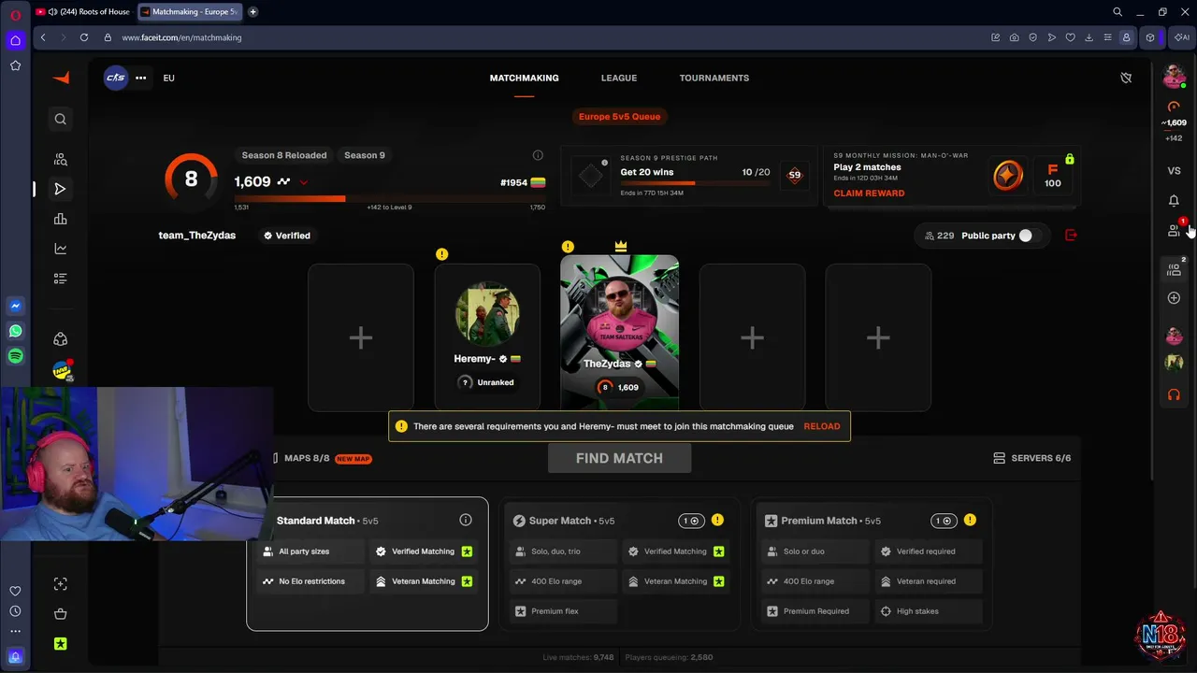Click the anti-cheat shield icon
This screenshot has height=673, width=1197.
[1126, 78]
